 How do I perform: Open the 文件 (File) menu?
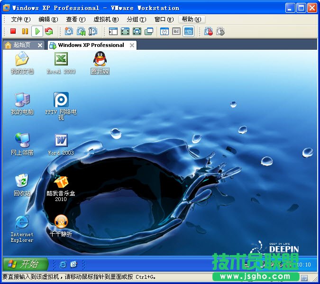(20, 19)
